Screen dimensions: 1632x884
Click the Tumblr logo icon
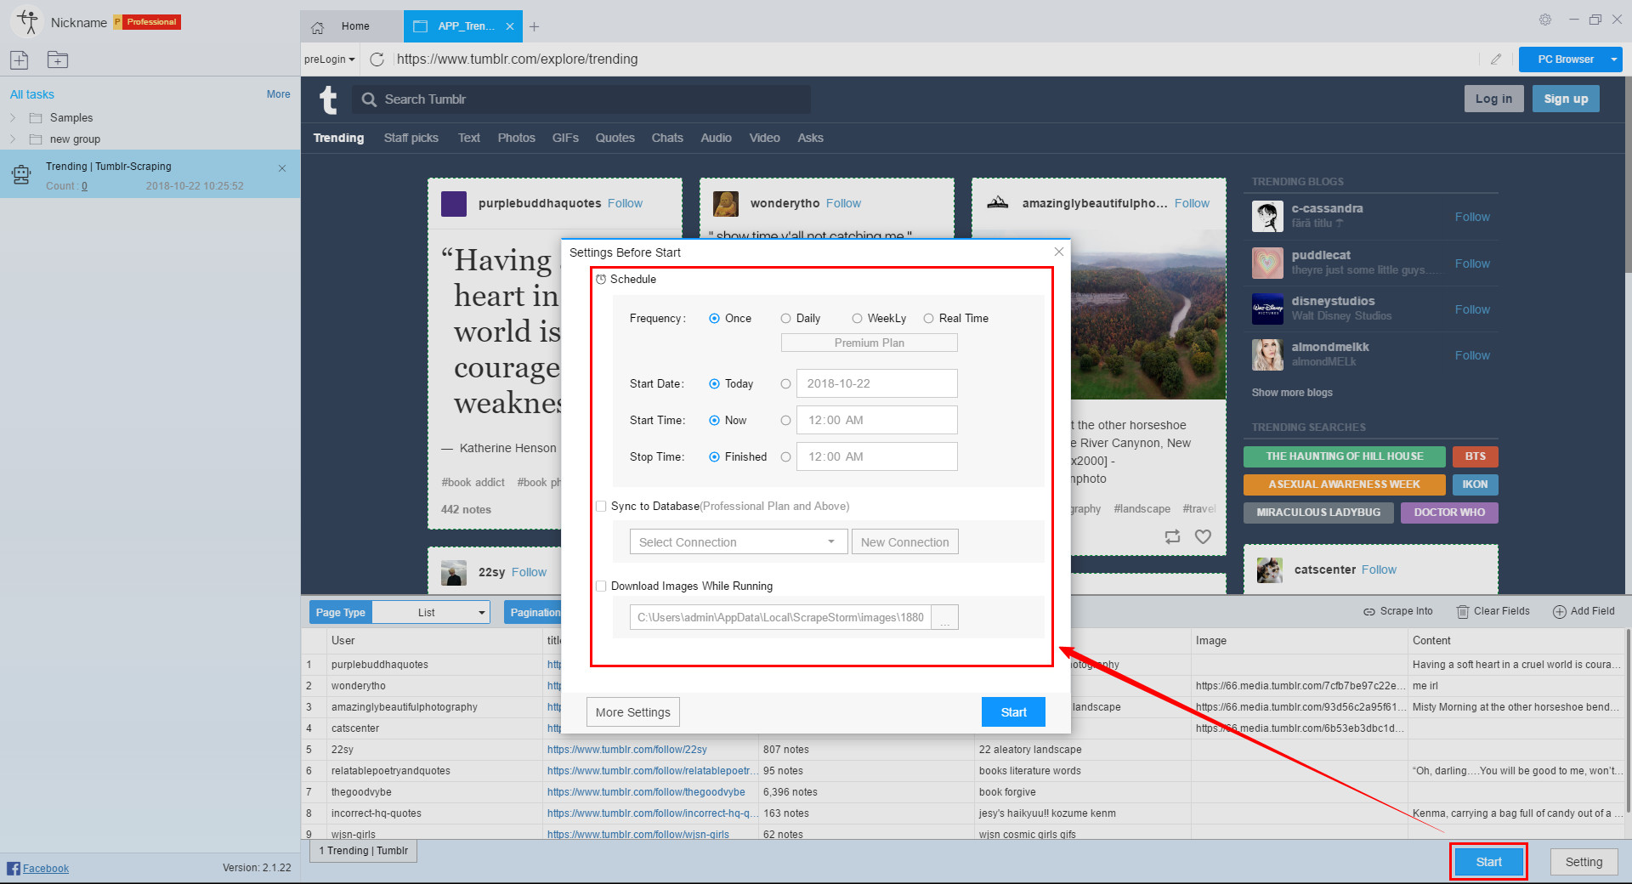pos(328,99)
